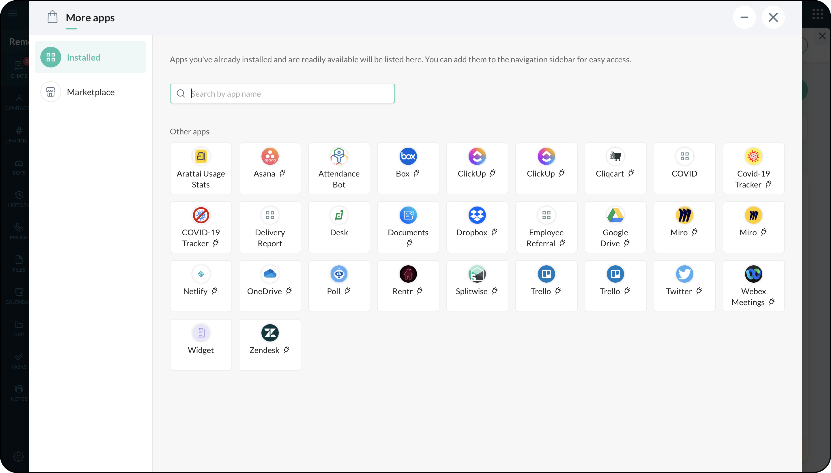
Task: Open the Dropbox app icon
Action: [477, 215]
